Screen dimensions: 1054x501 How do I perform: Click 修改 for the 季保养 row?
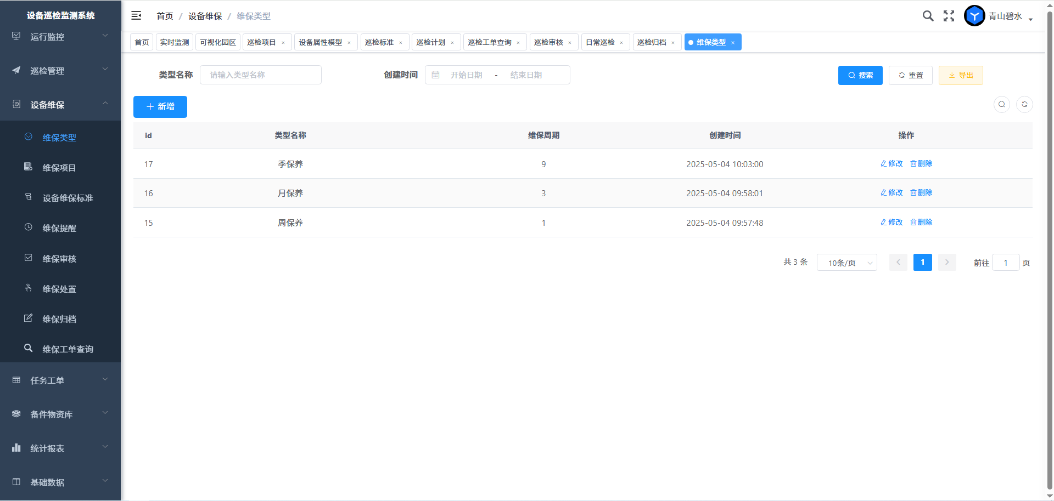pos(892,163)
